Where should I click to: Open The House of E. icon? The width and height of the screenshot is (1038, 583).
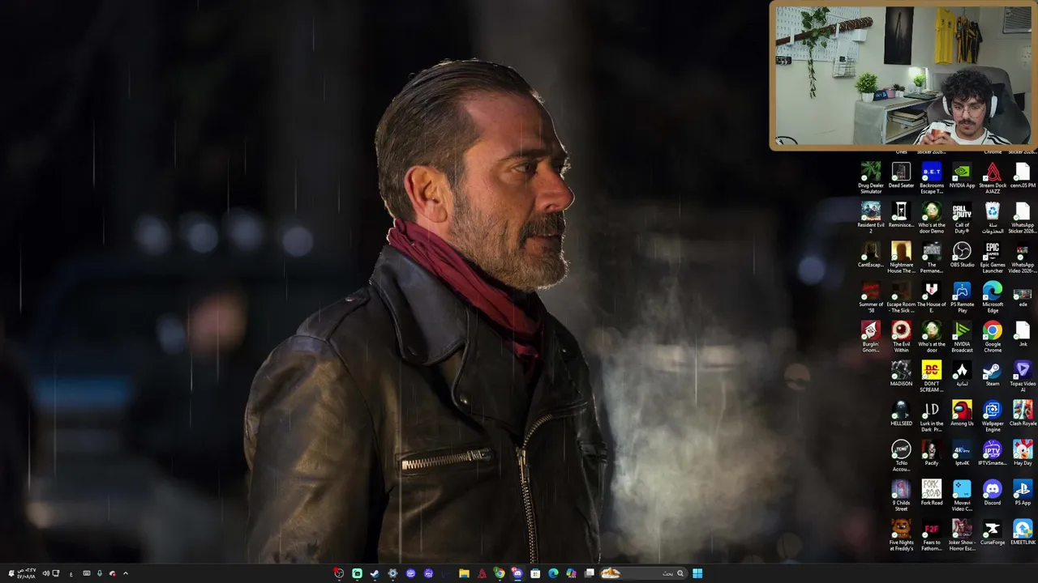click(x=931, y=296)
